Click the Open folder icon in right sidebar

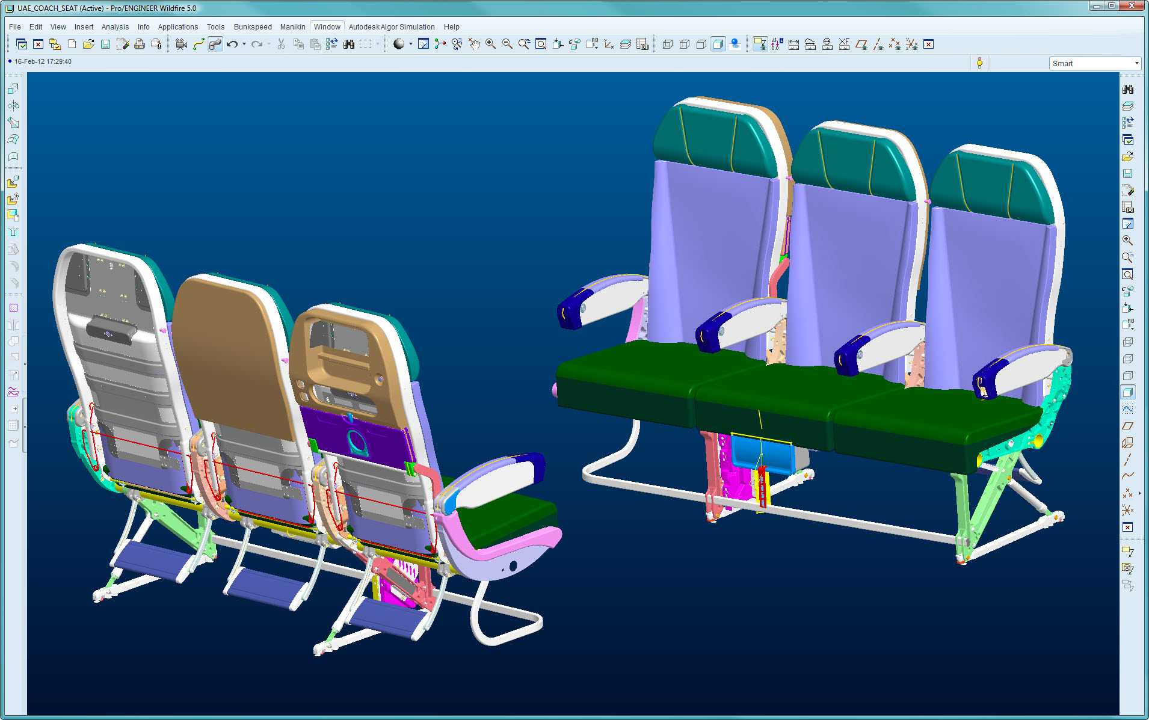[x=1128, y=156]
